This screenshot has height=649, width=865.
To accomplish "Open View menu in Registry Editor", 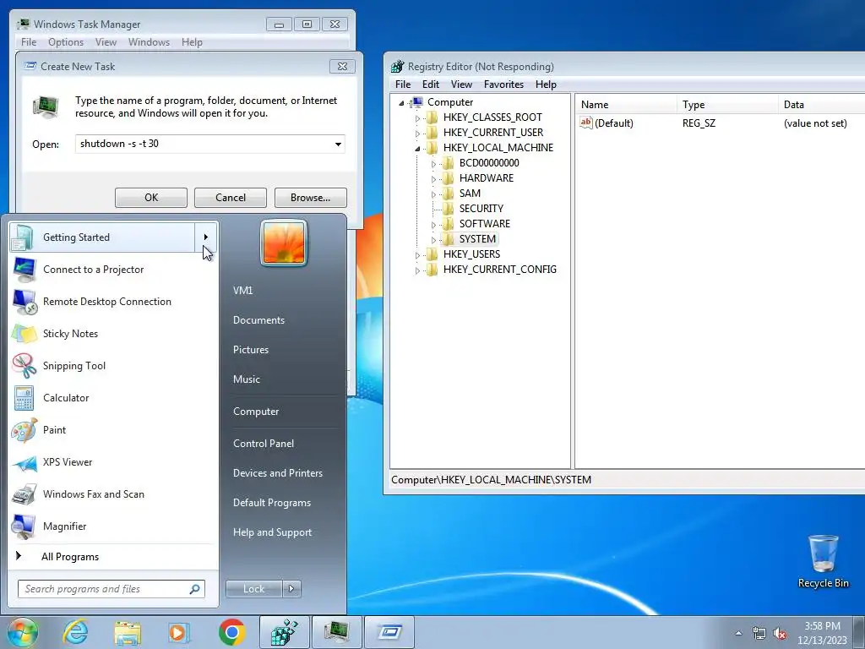I will pos(461,85).
